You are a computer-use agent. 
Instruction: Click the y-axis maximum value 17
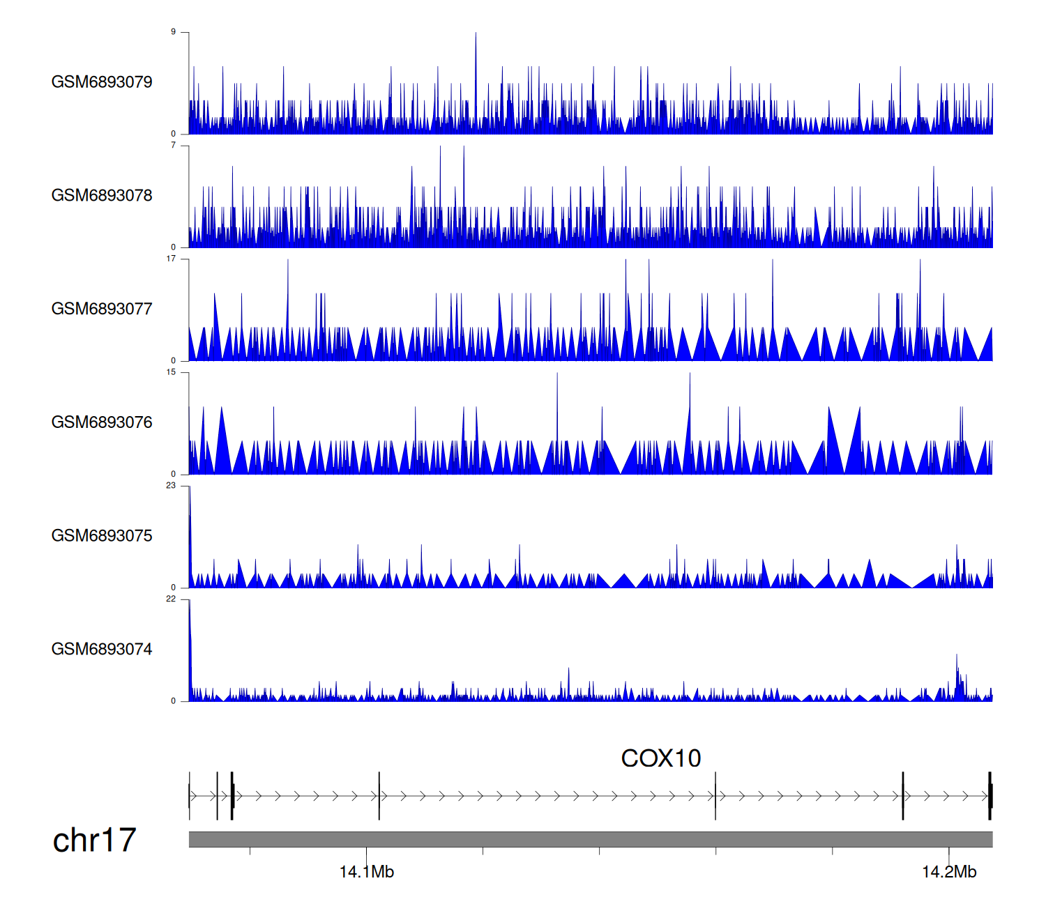[x=171, y=259]
